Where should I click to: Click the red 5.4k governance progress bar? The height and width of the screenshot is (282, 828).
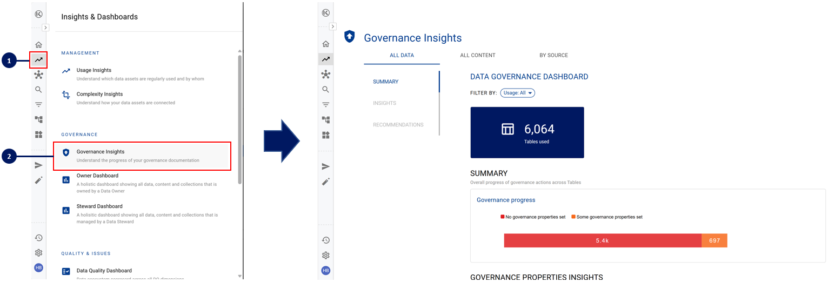coord(602,240)
